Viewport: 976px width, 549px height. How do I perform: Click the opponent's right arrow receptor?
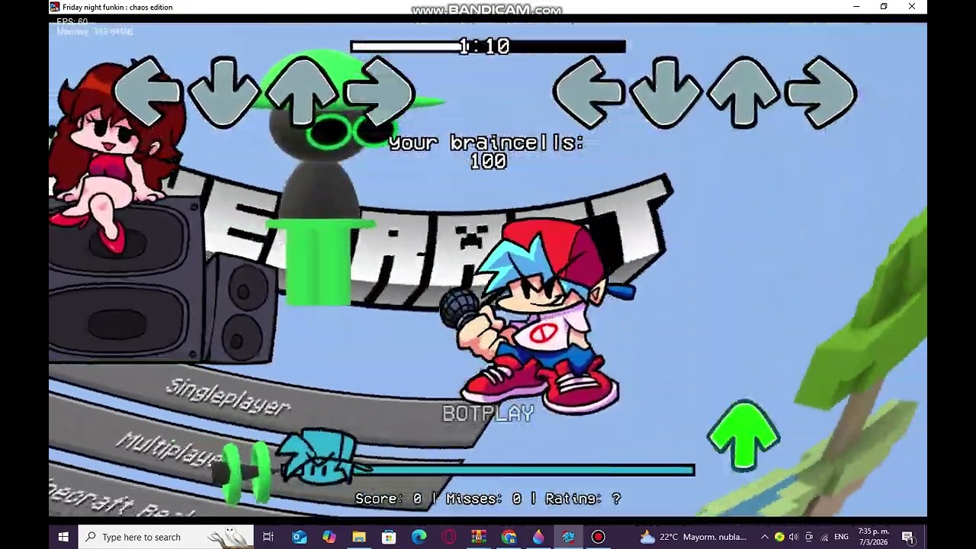click(x=380, y=93)
